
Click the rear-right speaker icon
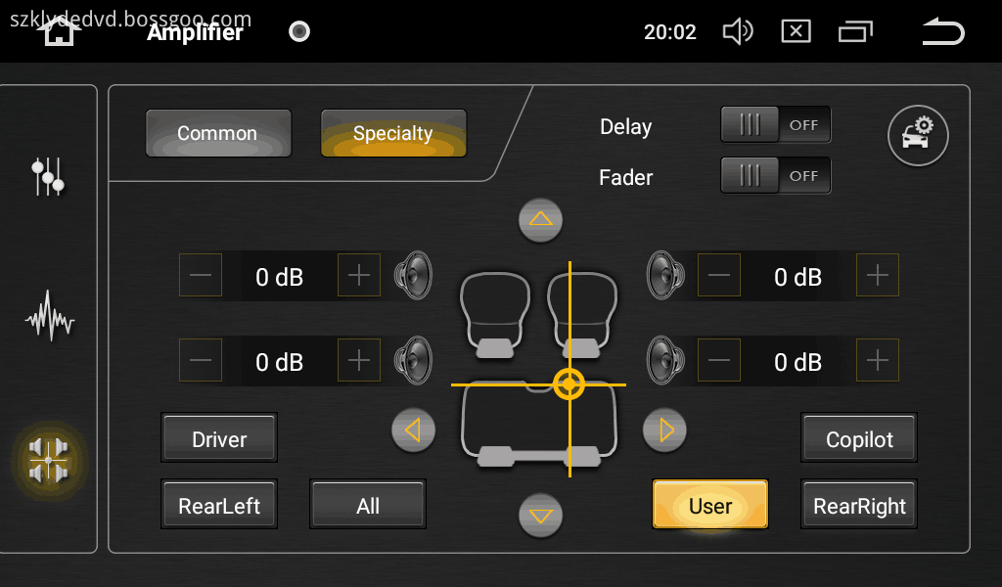click(665, 360)
